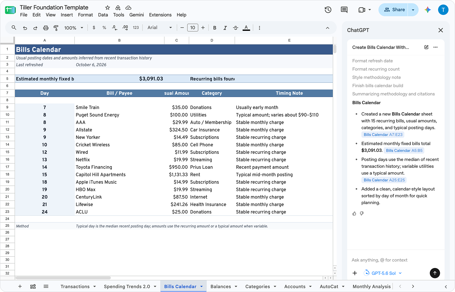Open version history clock icon
The image size is (455, 292).
(328, 10)
